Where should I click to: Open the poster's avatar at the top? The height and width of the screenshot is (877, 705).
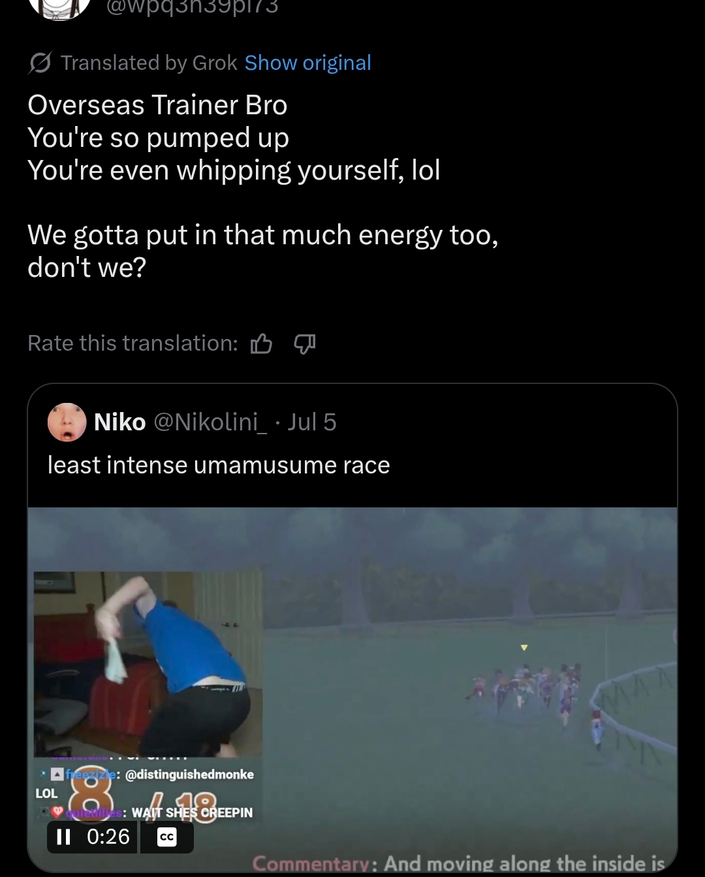[60, 8]
